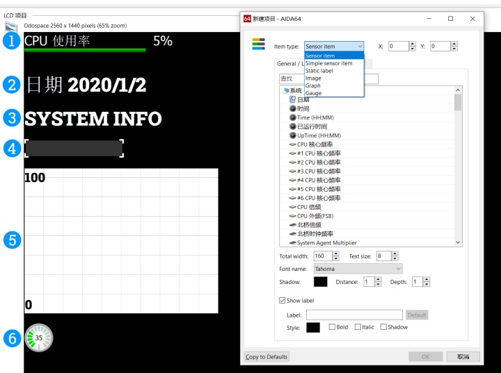Select the SYSTEM INFO label on LCD preview
501x373 pixels.
93,118
